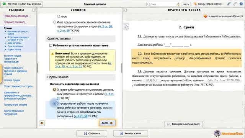Screen dimensions: 245x138
Task: Open 'Ответственность сторон' section
Action: (x=18, y=86)
